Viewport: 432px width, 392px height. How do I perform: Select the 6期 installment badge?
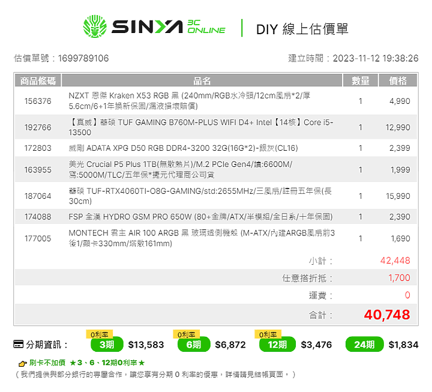click(x=194, y=345)
